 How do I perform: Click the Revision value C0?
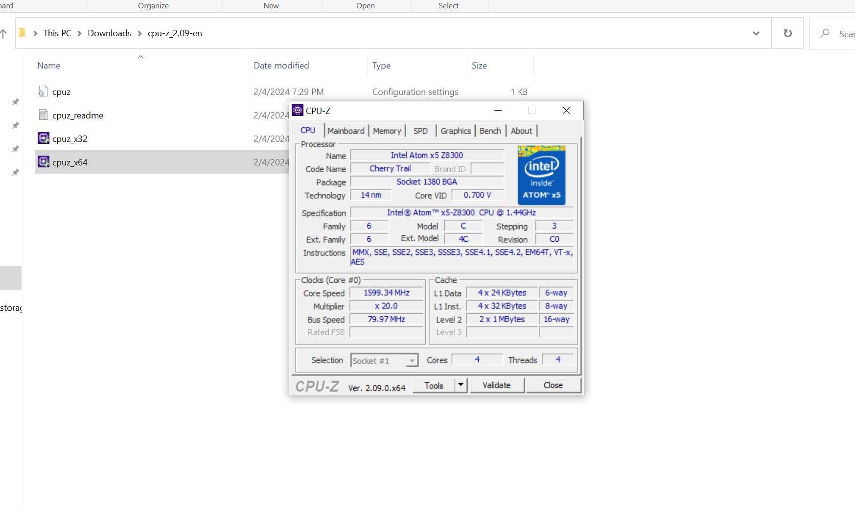click(555, 239)
